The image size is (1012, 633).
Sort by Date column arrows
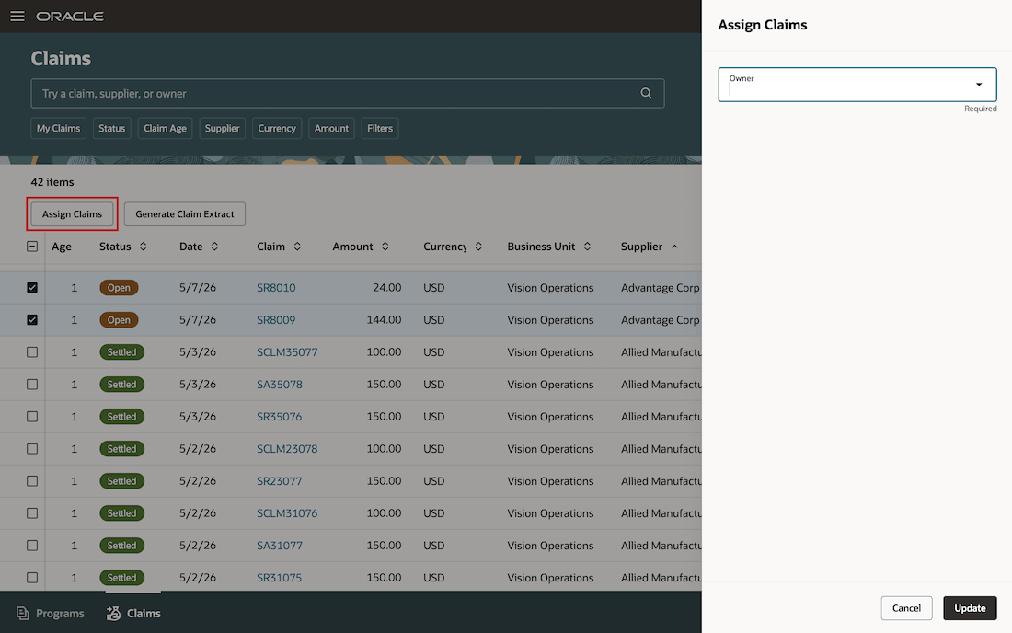(214, 247)
